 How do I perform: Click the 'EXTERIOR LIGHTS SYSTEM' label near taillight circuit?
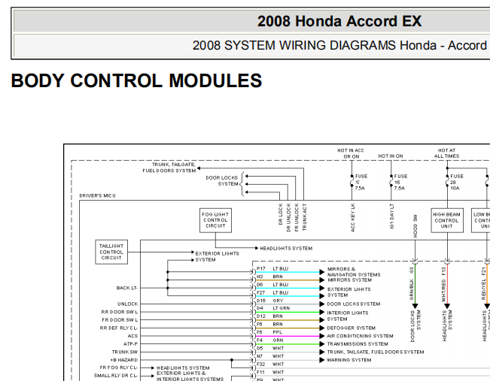218,256
